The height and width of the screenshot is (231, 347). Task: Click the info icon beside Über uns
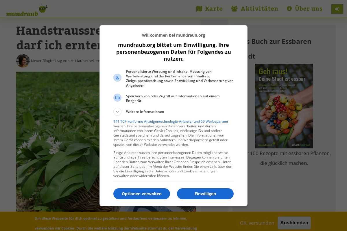click(289, 9)
